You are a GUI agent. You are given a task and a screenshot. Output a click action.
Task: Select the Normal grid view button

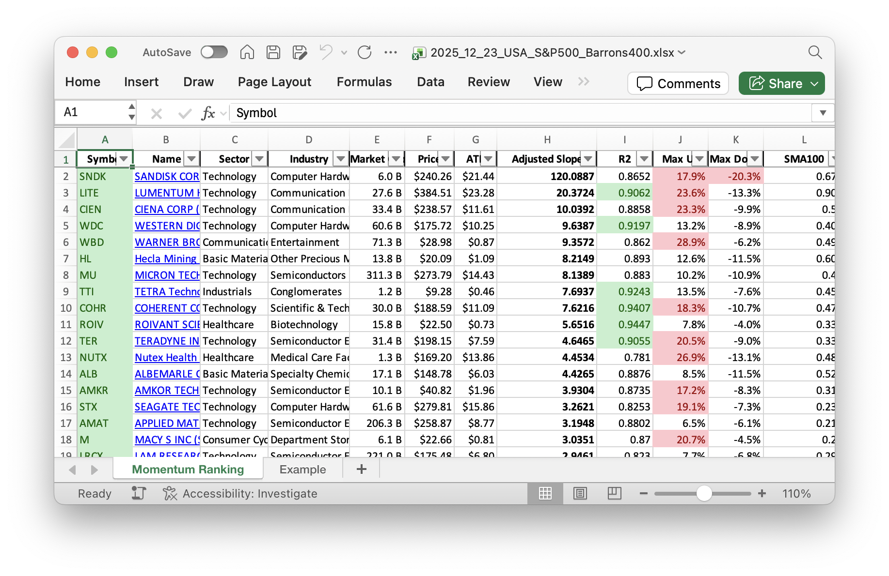coord(545,493)
